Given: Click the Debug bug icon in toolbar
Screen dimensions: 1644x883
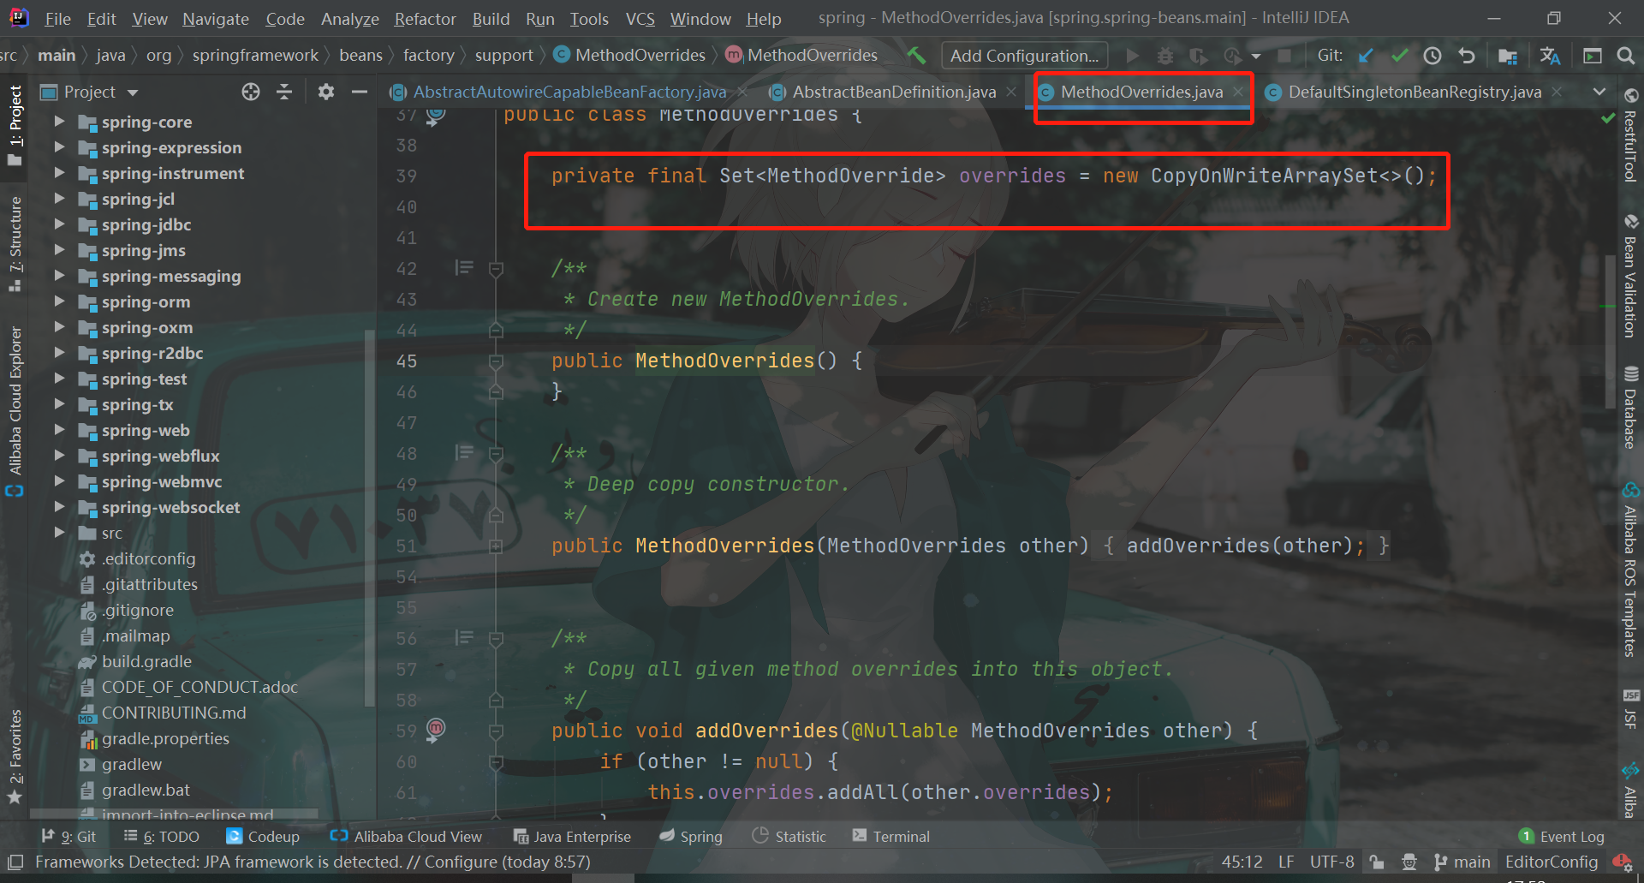Looking at the screenshot, I should 1164,56.
